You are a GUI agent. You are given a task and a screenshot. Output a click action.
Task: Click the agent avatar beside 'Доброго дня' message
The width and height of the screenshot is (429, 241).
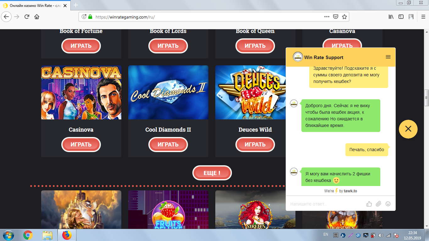click(x=294, y=103)
